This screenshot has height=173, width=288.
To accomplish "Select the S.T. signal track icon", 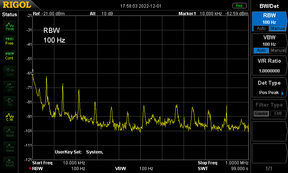I will pos(10,87).
